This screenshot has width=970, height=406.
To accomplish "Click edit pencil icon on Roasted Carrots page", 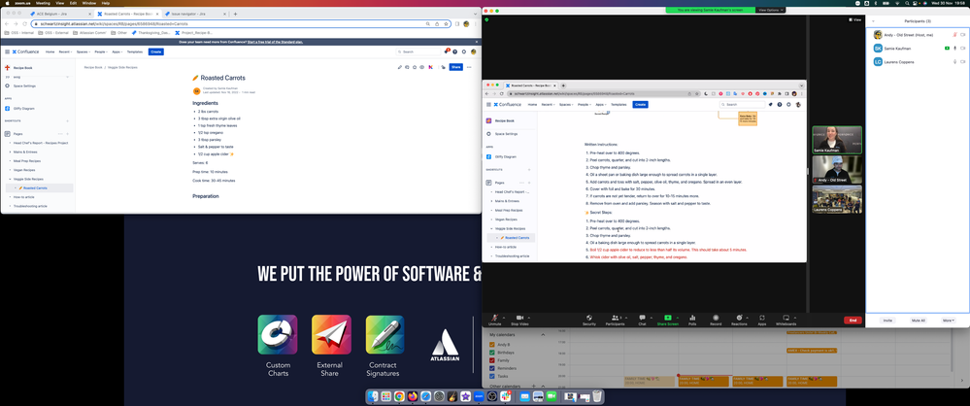I will [400, 67].
